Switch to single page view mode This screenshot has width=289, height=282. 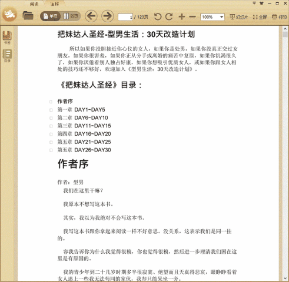[50, 16]
